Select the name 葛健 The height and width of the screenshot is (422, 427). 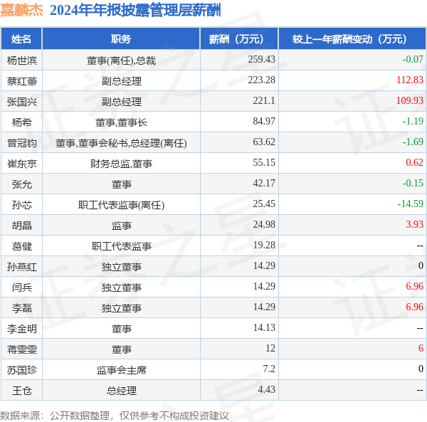point(22,246)
